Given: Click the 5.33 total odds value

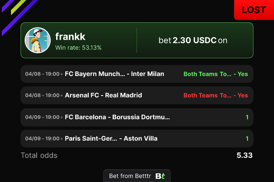Looking at the screenshot, I should tap(244, 155).
